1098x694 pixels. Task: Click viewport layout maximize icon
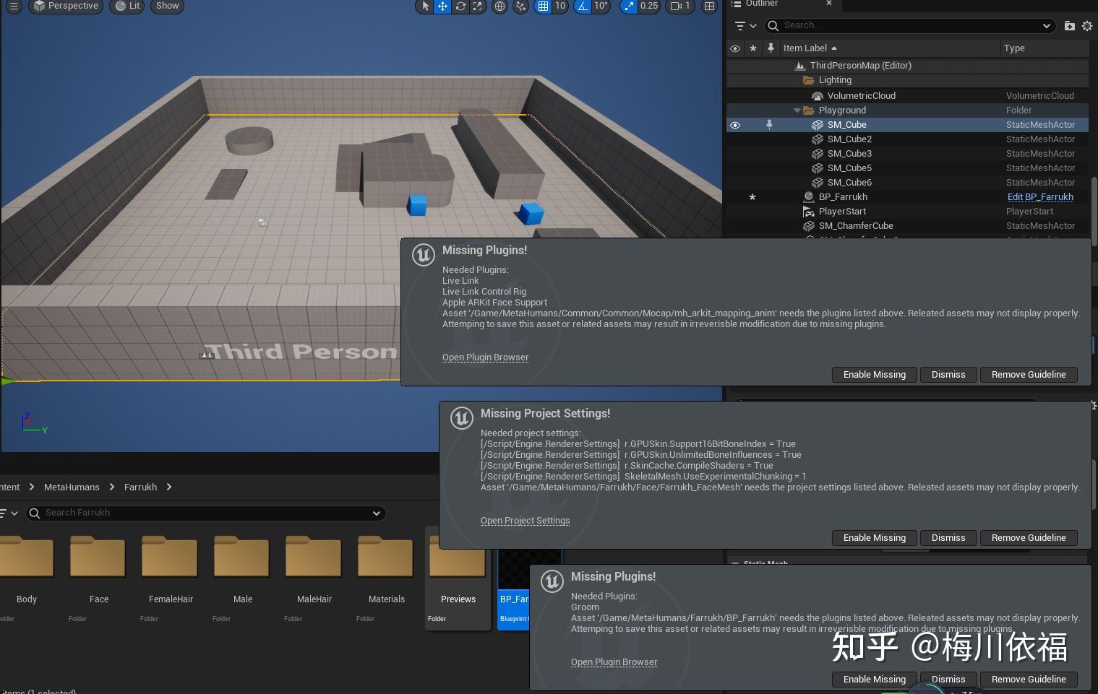710,6
